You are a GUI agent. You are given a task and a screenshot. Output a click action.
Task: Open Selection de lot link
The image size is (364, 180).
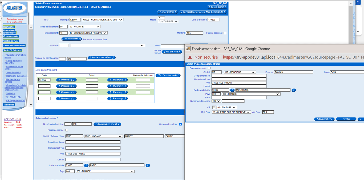click(13, 72)
